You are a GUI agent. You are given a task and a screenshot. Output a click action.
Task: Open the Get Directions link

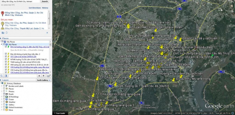[34, 8]
